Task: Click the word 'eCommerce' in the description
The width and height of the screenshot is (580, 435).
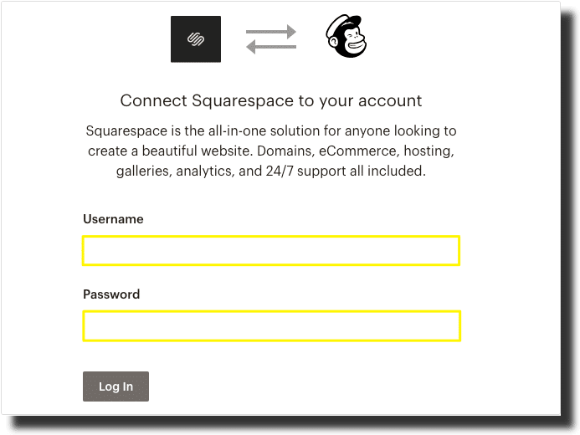Action: click(359, 151)
